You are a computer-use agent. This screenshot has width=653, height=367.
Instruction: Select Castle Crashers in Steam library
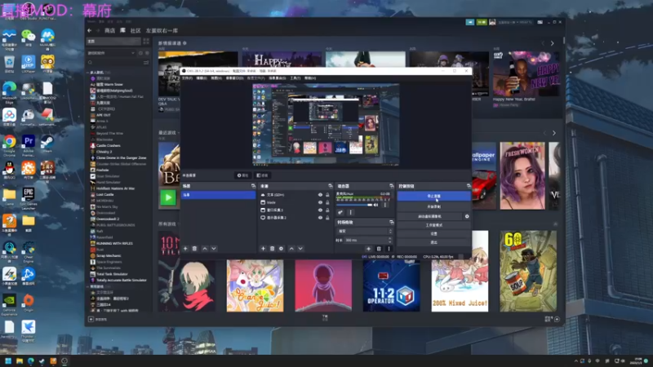(109, 146)
